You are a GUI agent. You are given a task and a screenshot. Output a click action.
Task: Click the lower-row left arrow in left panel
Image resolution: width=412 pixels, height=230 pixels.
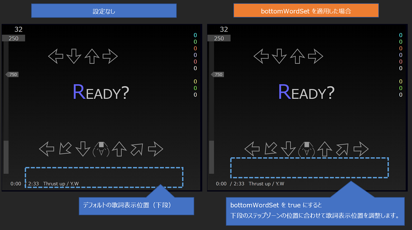(x=46, y=149)
